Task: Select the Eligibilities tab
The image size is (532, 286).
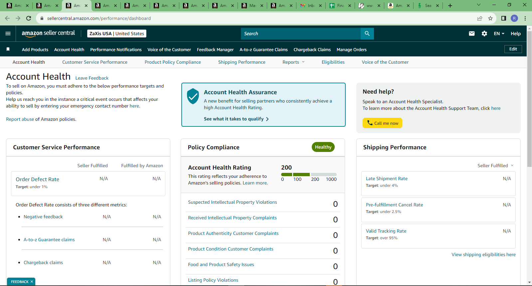Action: (333, 62)
